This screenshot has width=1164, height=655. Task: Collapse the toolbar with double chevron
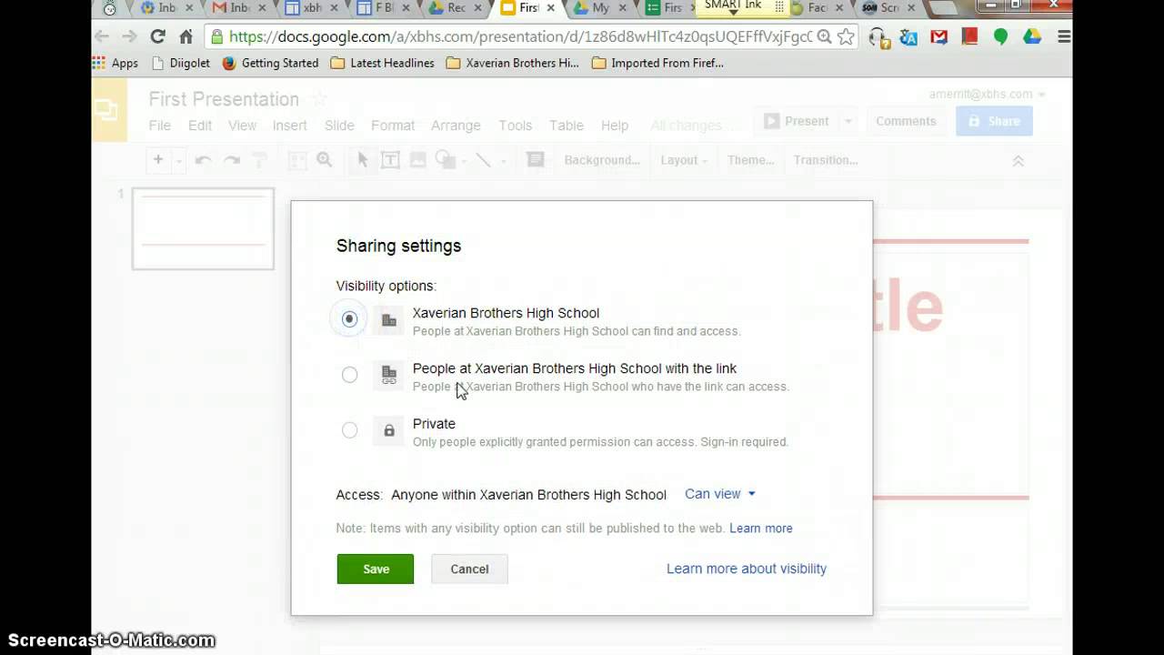pos(1018,161)
